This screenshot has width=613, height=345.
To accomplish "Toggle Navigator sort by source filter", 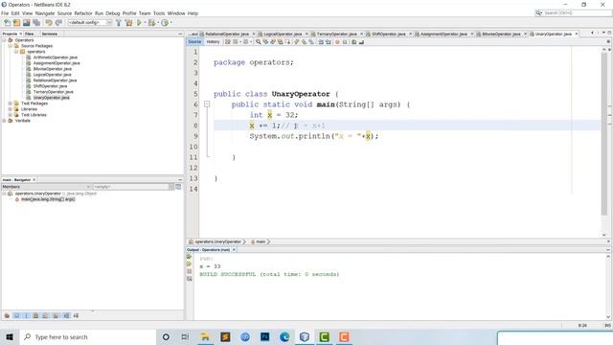I will (x=76, y=315).
